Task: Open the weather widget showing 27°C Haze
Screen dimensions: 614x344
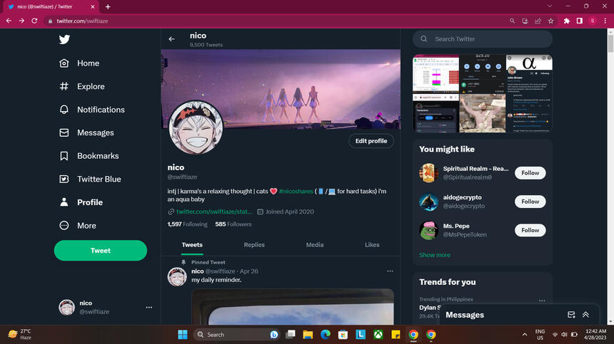Action: (21, 334)
